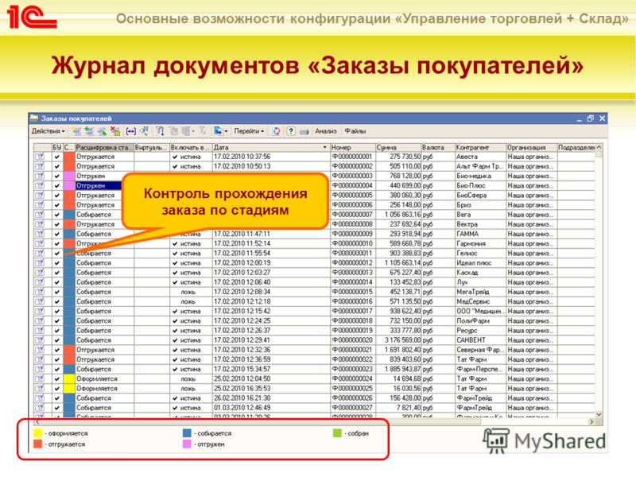Select the '3 176 569,00' amount cell
This screenshot has height=477, width=636.
(x=398, y=340)
